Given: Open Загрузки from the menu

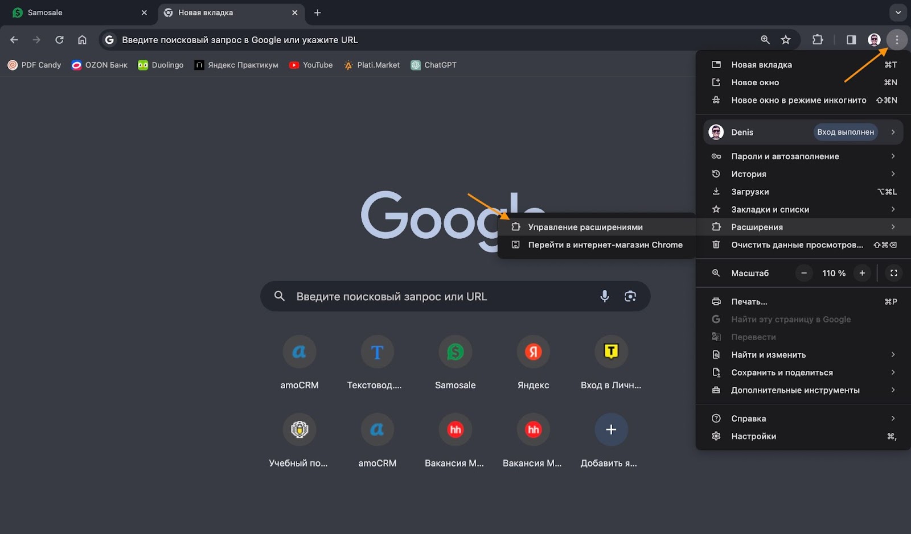Looking at the screenshot, I should [803, 192].
